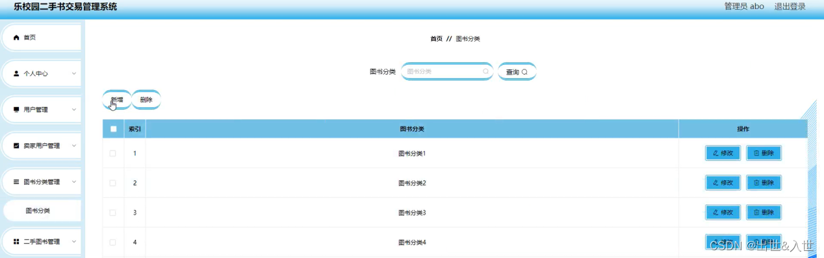The image size is (824, 258).
Task: Click the grid icon for 二手图书管理
Action: pyautogui.click(x=17, y=242)
